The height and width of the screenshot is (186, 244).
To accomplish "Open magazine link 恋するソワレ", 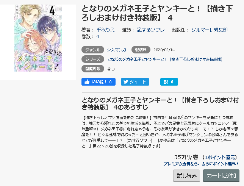I will click(x=151, y=30).
